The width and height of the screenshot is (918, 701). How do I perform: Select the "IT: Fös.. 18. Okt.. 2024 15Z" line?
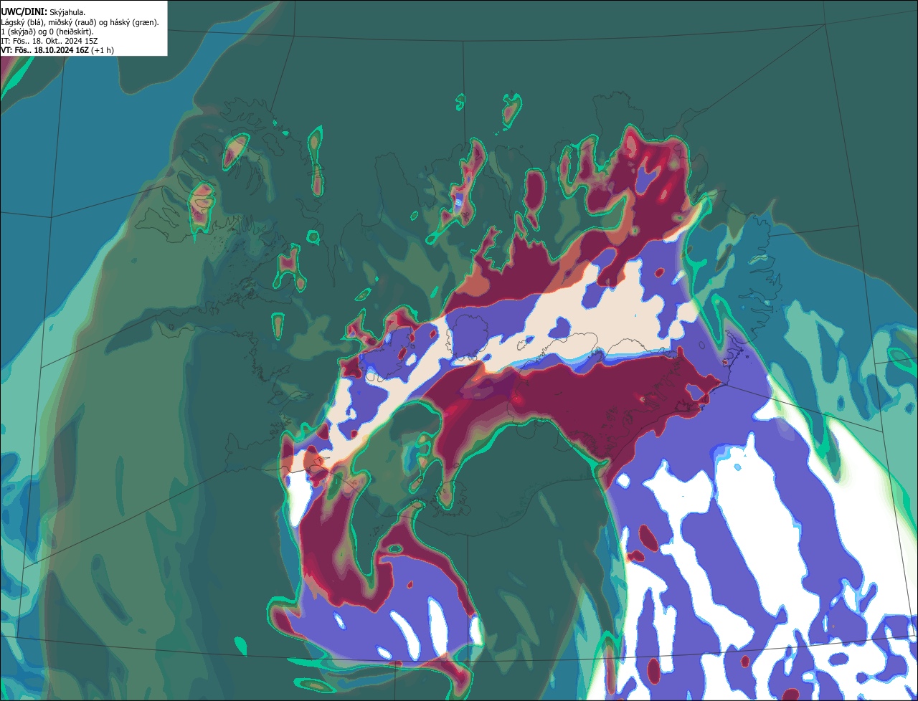coord(48,41)
